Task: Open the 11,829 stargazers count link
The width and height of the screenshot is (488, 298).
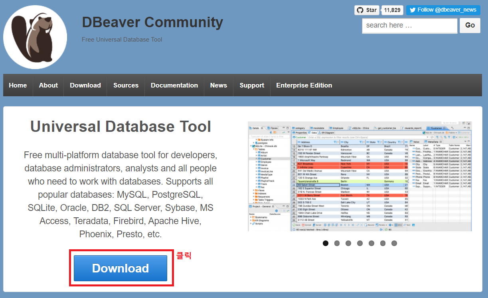Action: pos(393,10)
